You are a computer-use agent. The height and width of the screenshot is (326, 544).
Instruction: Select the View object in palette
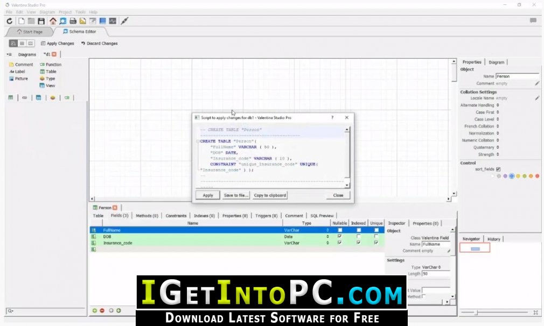coord(47,86)
